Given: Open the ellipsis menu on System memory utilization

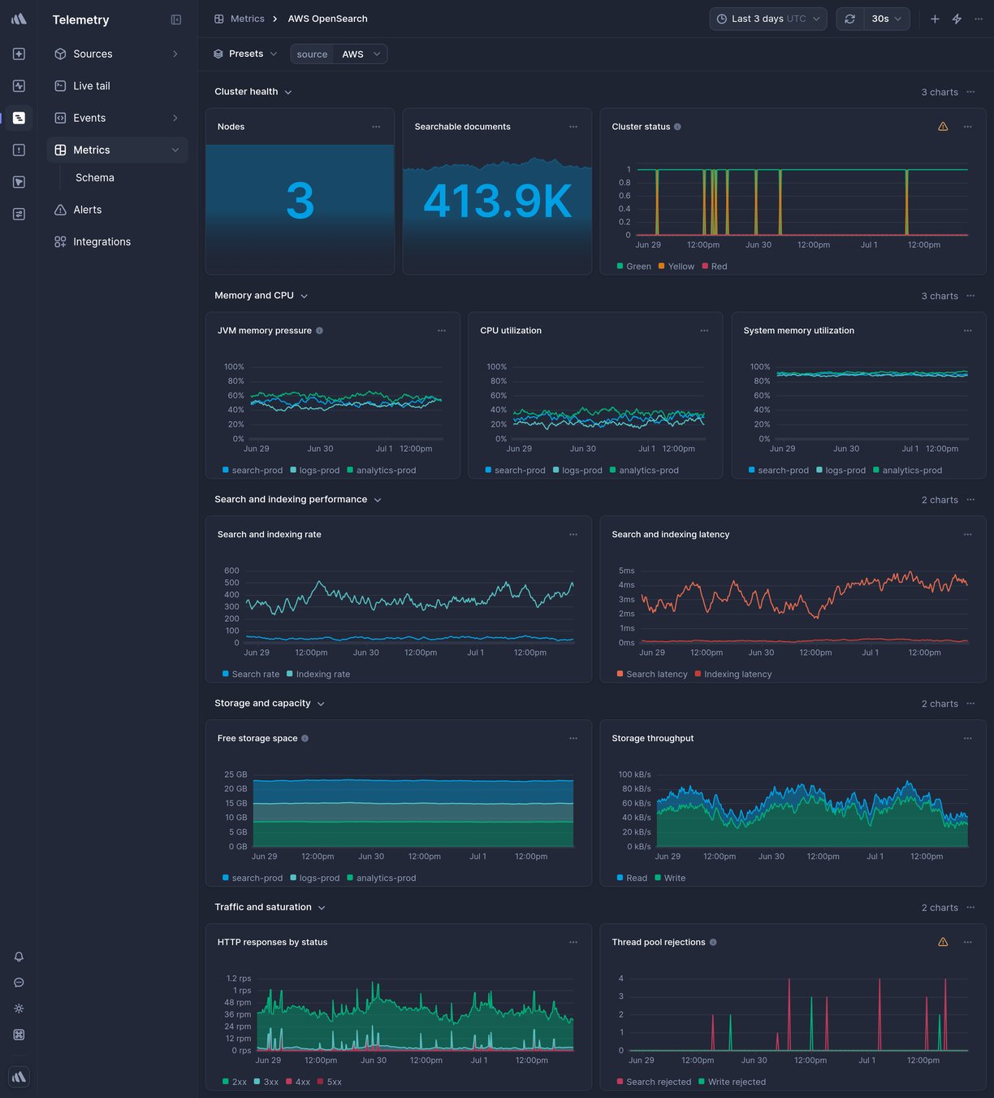Looking at the screenshot, I should tap(968, 331).
